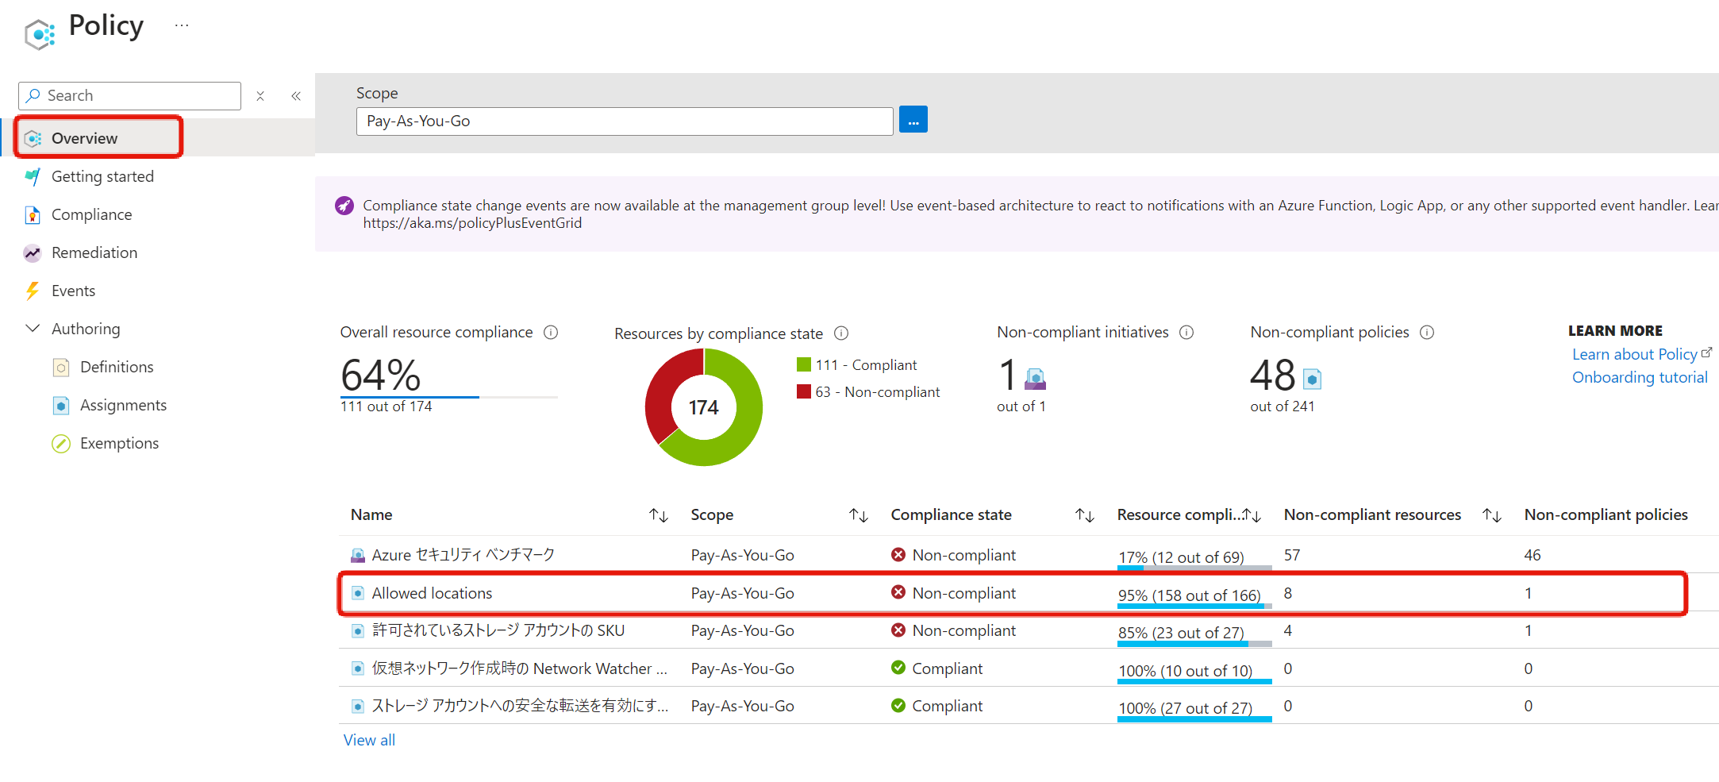Sort table by Name column arrows
Image resolution: width=1719 pixels, height=782 pixels.
coord(659,515)
